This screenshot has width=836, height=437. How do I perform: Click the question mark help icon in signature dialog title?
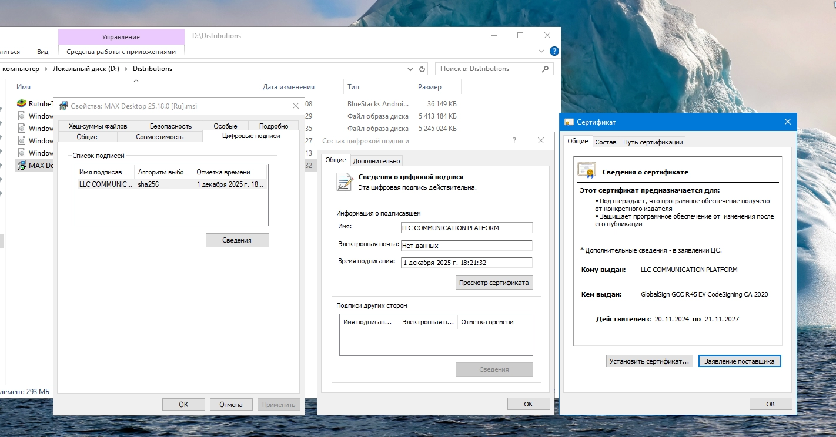[514, 141]
